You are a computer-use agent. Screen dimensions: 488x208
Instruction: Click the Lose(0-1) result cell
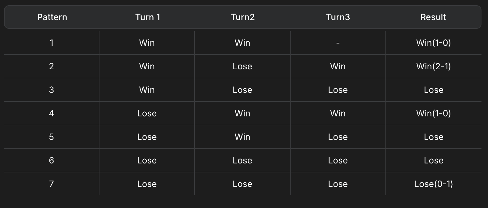click(x=433, y=184)
